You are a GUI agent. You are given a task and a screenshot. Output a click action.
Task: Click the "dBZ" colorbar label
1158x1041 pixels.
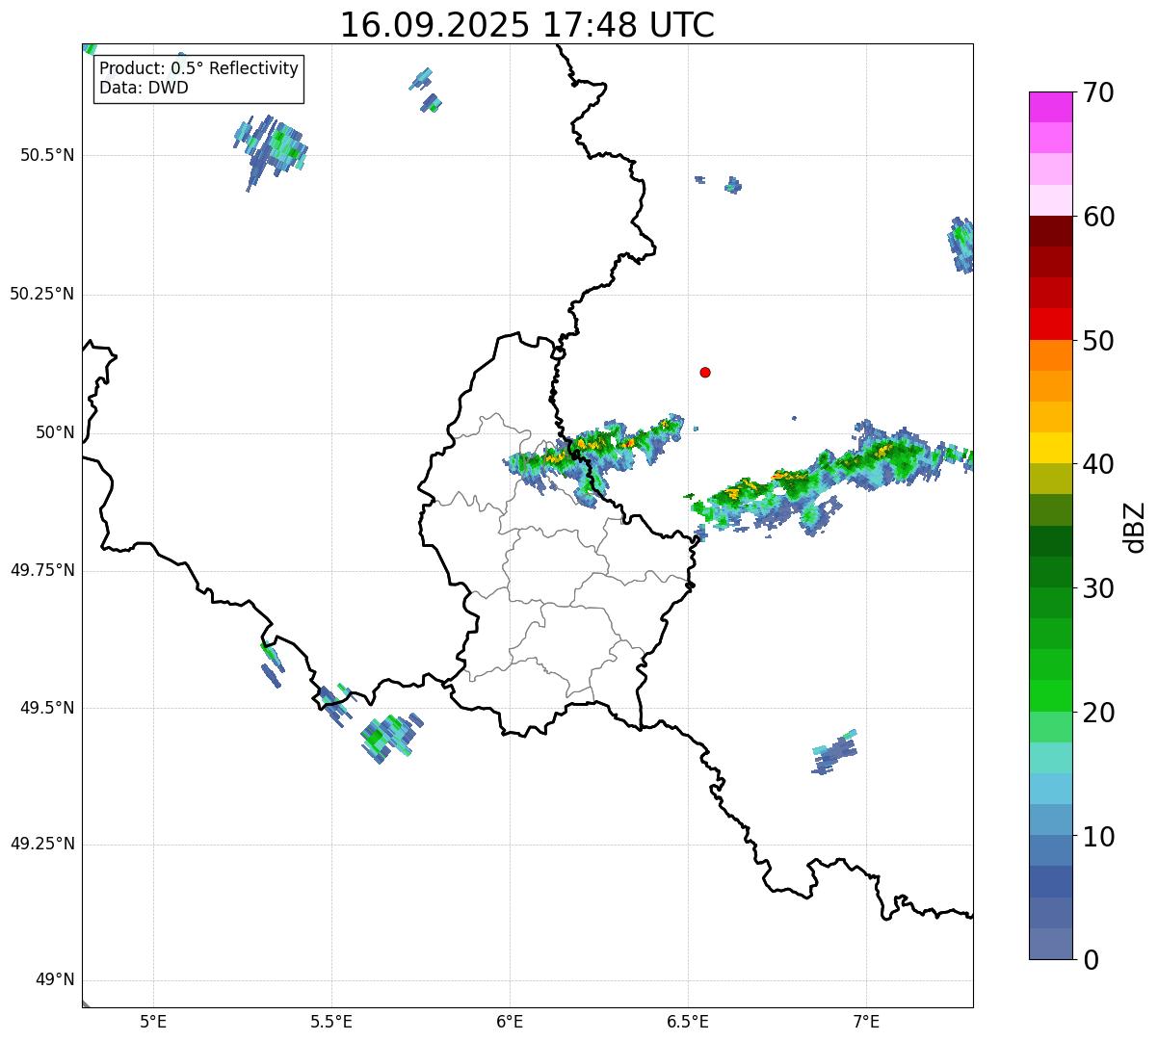point(1135,526)
